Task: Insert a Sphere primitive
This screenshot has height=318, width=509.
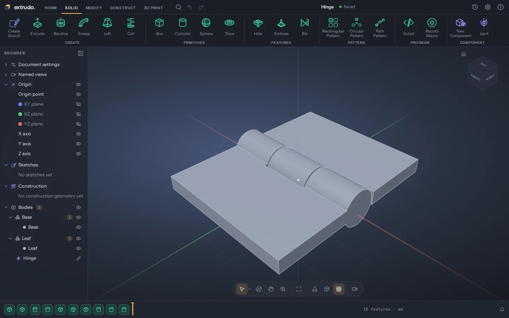Action: pos(206,28)
